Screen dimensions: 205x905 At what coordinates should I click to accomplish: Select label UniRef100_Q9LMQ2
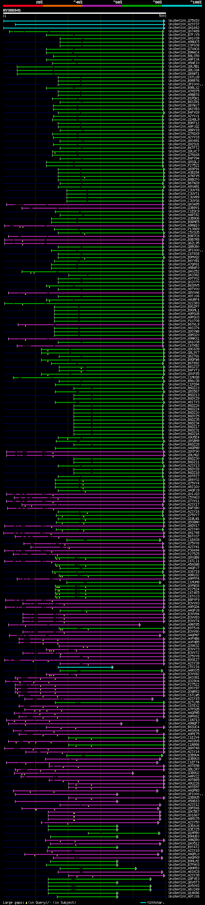[x=184, y=455]
